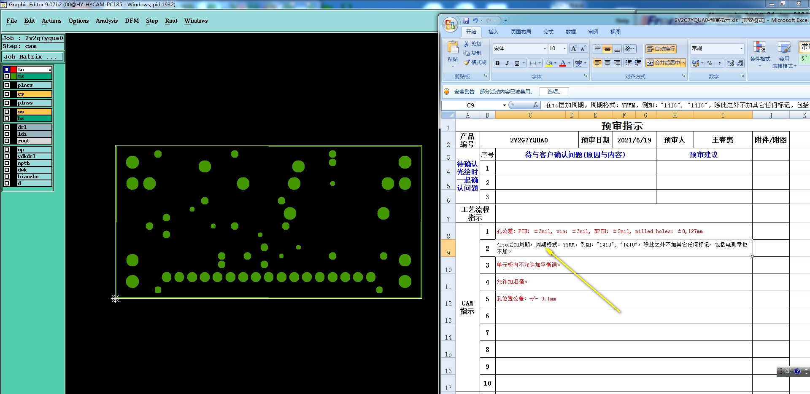Apply yellow fill color bucket
810x394 pixels.
549,63
